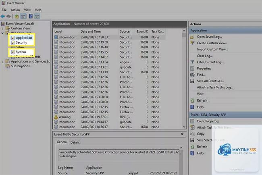Click the event list scroll up arrow

184,31
